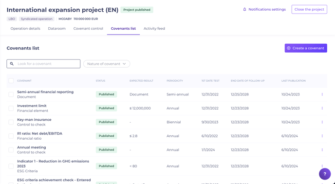Screen dimensions: 335x184
Task: Select checkbox for Semi-annual financial reporting
Action: tap(11, 94)
